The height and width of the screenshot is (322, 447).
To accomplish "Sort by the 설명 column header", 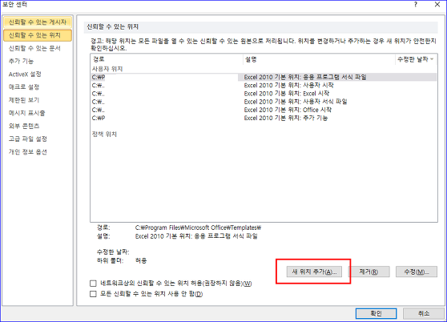I will 319,59.
